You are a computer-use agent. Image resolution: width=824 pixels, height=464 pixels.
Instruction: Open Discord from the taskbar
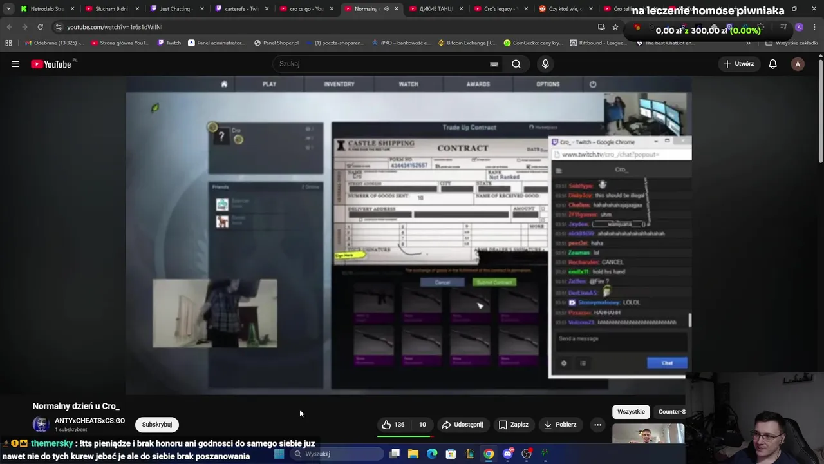508,454
